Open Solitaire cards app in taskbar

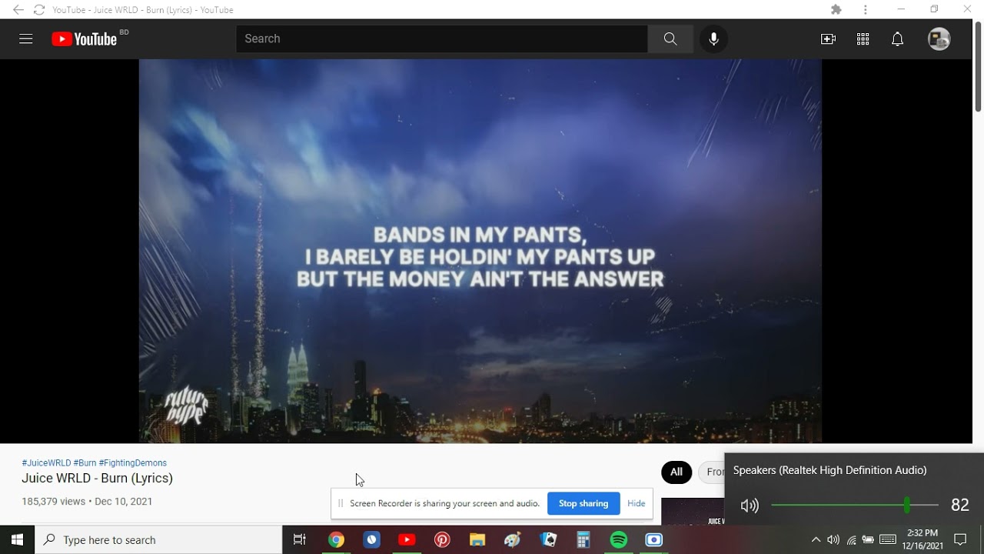coord(548,539)
